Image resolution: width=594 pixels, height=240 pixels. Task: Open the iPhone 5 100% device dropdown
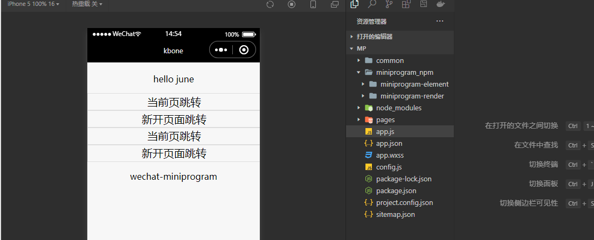coord(33,4)
